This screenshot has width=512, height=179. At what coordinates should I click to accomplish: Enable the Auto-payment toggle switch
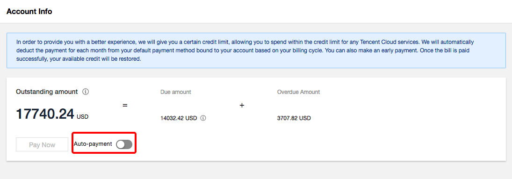click(124, 144)
